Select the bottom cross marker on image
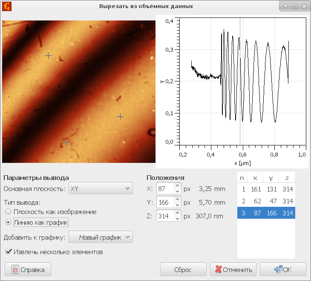This screenshot has height=281, width=311. coord(66,142)
